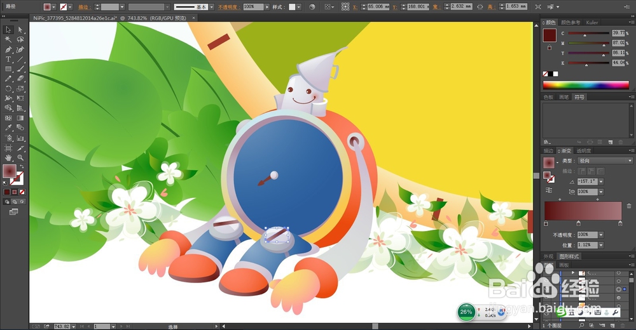Switch to the 画板 tab

pyautogui.click(x=564, y=265)
